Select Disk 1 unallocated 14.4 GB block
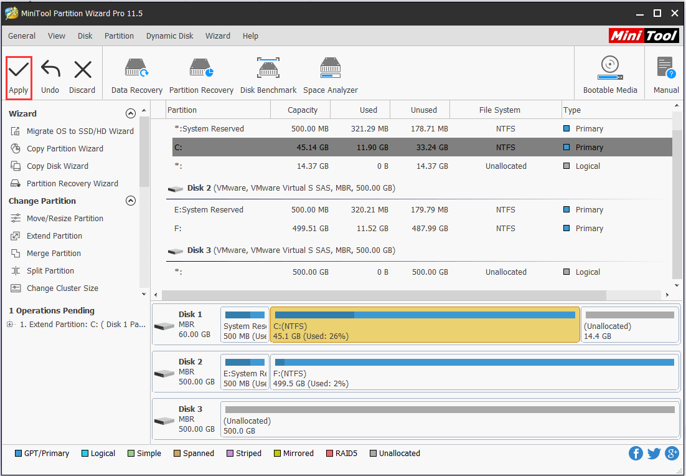Image resolution: width=686 pixels, height=476 pixels. tap(629, 325)
